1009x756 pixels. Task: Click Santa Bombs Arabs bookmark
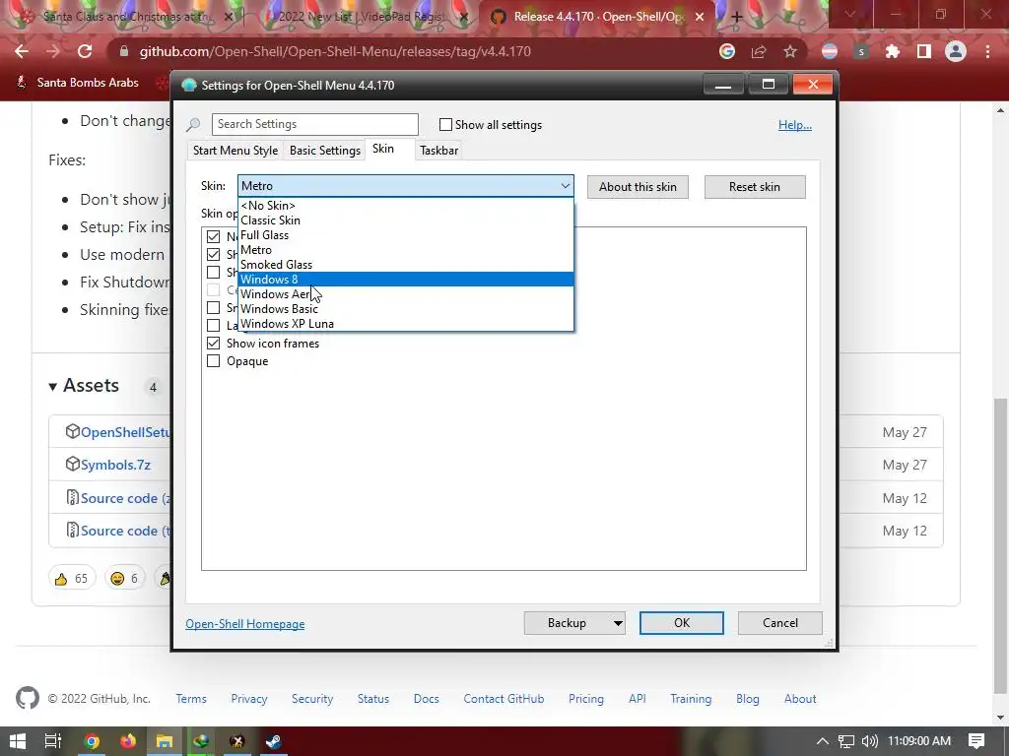tap(77, 83)
